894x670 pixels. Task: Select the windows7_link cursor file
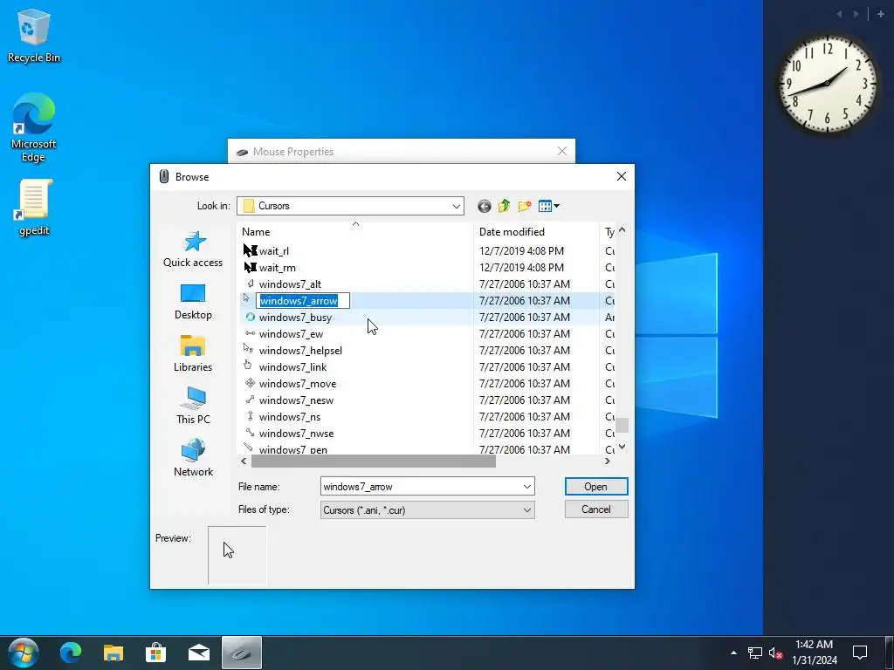coord(292,367)
